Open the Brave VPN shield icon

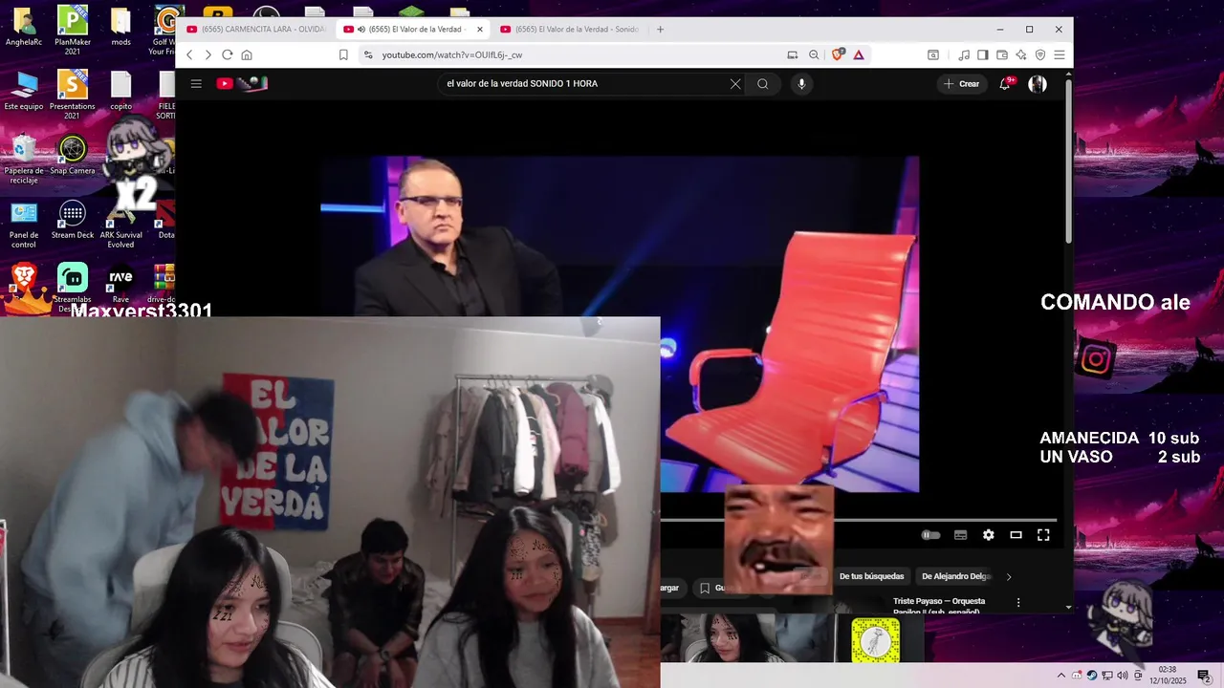coord(1040,55)
